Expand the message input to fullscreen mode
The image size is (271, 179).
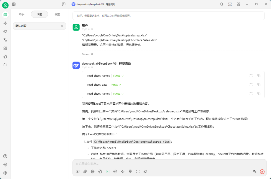(x=138, y=171)
